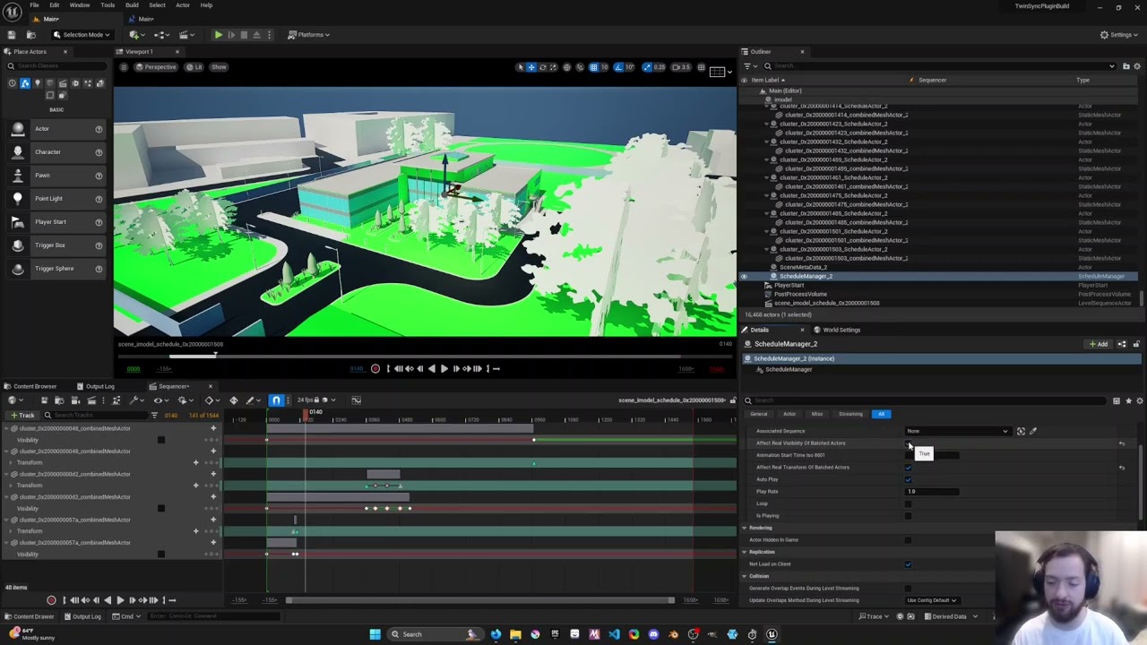Enable the Loop checkbox
The height and width of the screenshot is (645, 1147).
[x=908, y=504]
